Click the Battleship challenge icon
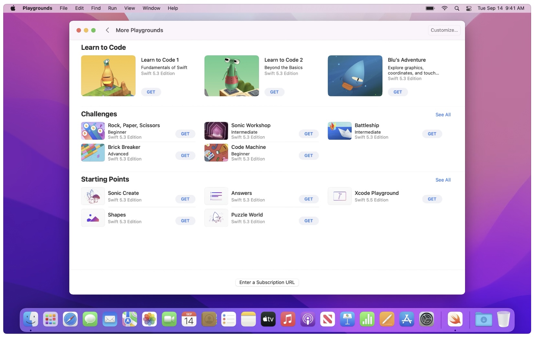The height and width of the screenshot is (338, 535). point(340,131)
